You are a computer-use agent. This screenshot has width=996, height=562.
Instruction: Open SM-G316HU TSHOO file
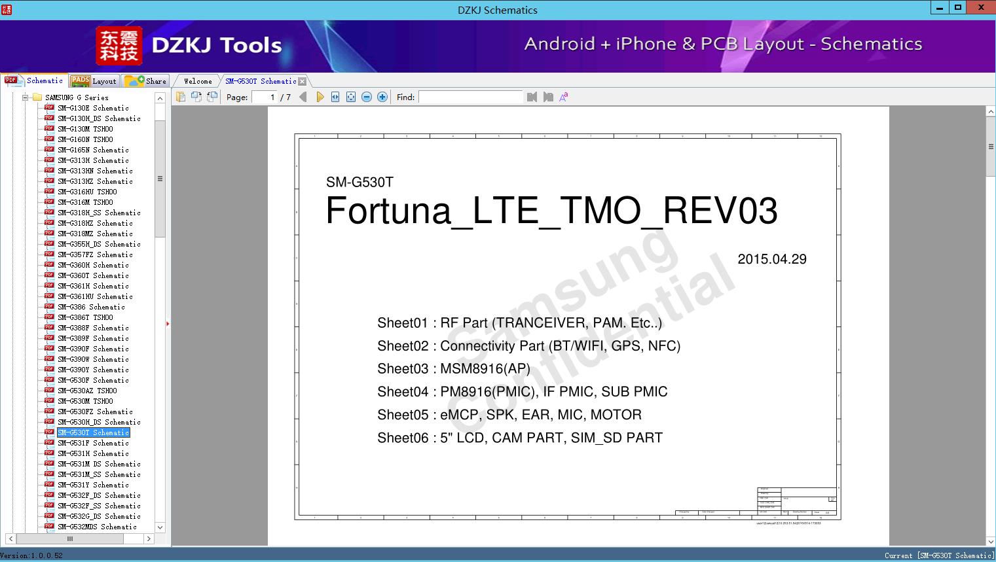(87, 192)
